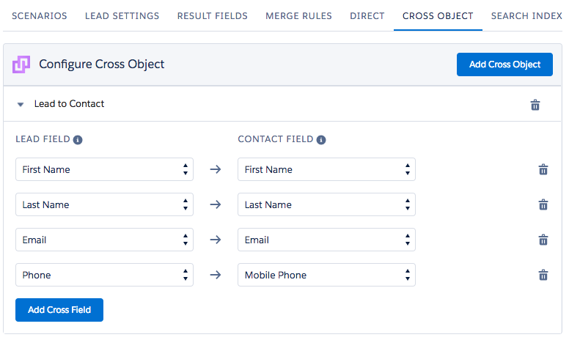Screen dimensions: 569x340
Task: Open the lead Email field dropdown
Action: (x=104, y=240)
